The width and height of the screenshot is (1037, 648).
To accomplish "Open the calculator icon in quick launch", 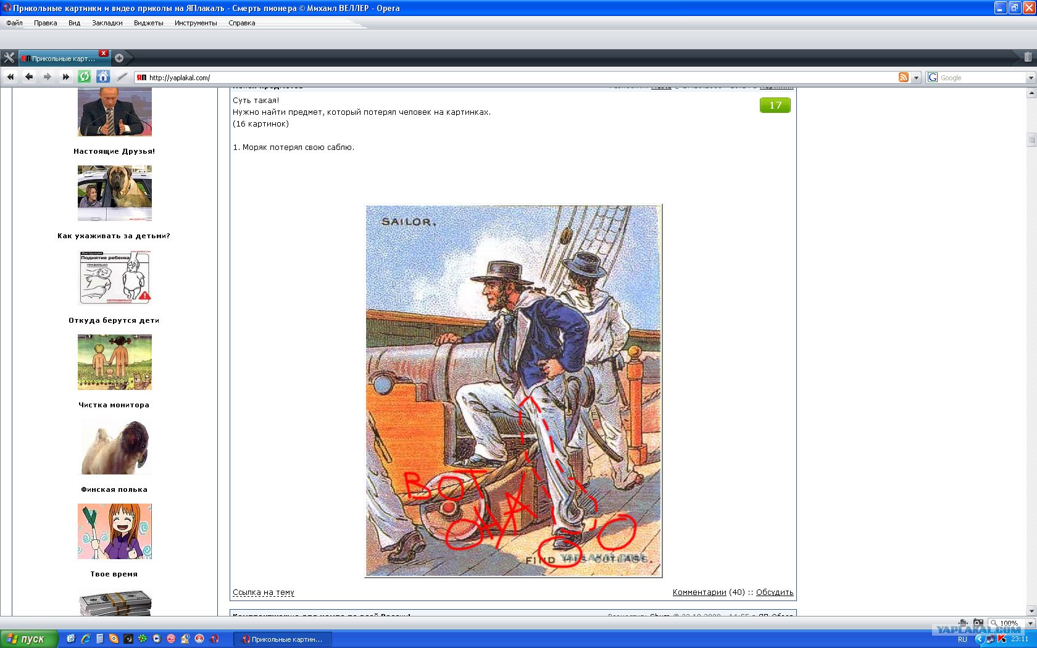I will point(100,639).
